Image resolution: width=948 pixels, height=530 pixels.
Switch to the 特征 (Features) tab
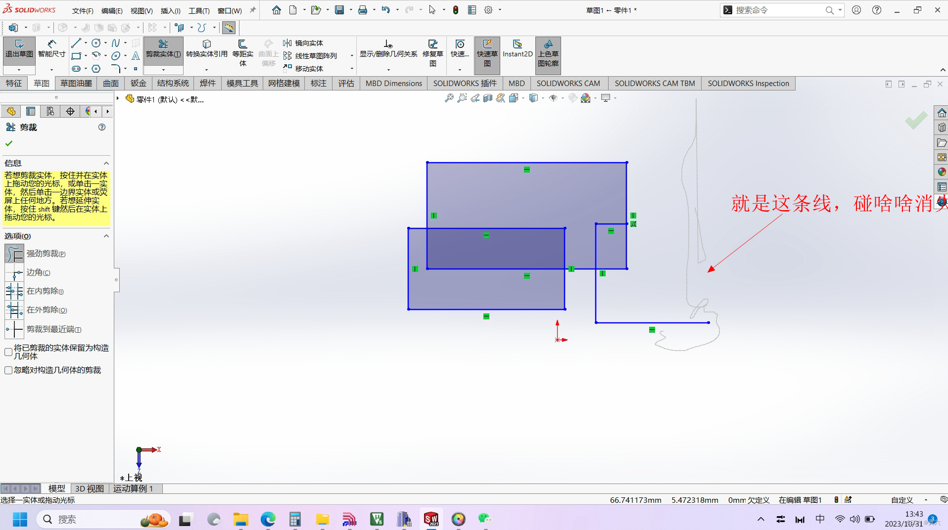coord(14,83)
